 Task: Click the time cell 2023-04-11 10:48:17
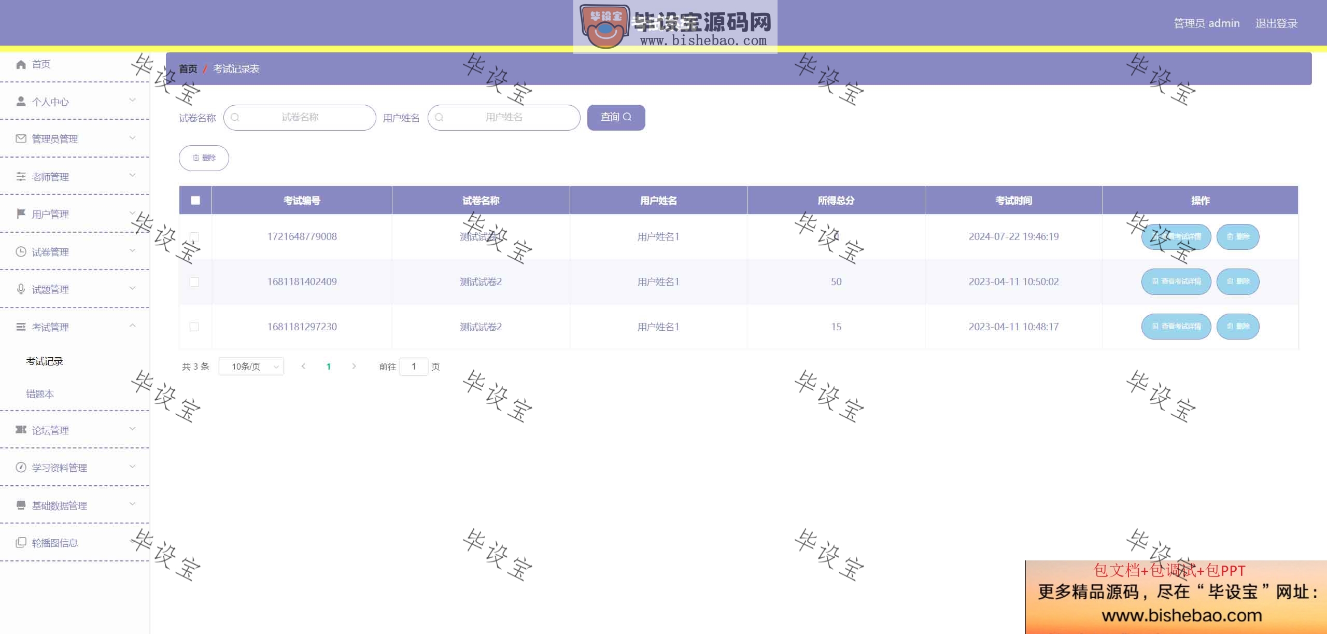coord(1013,327)
